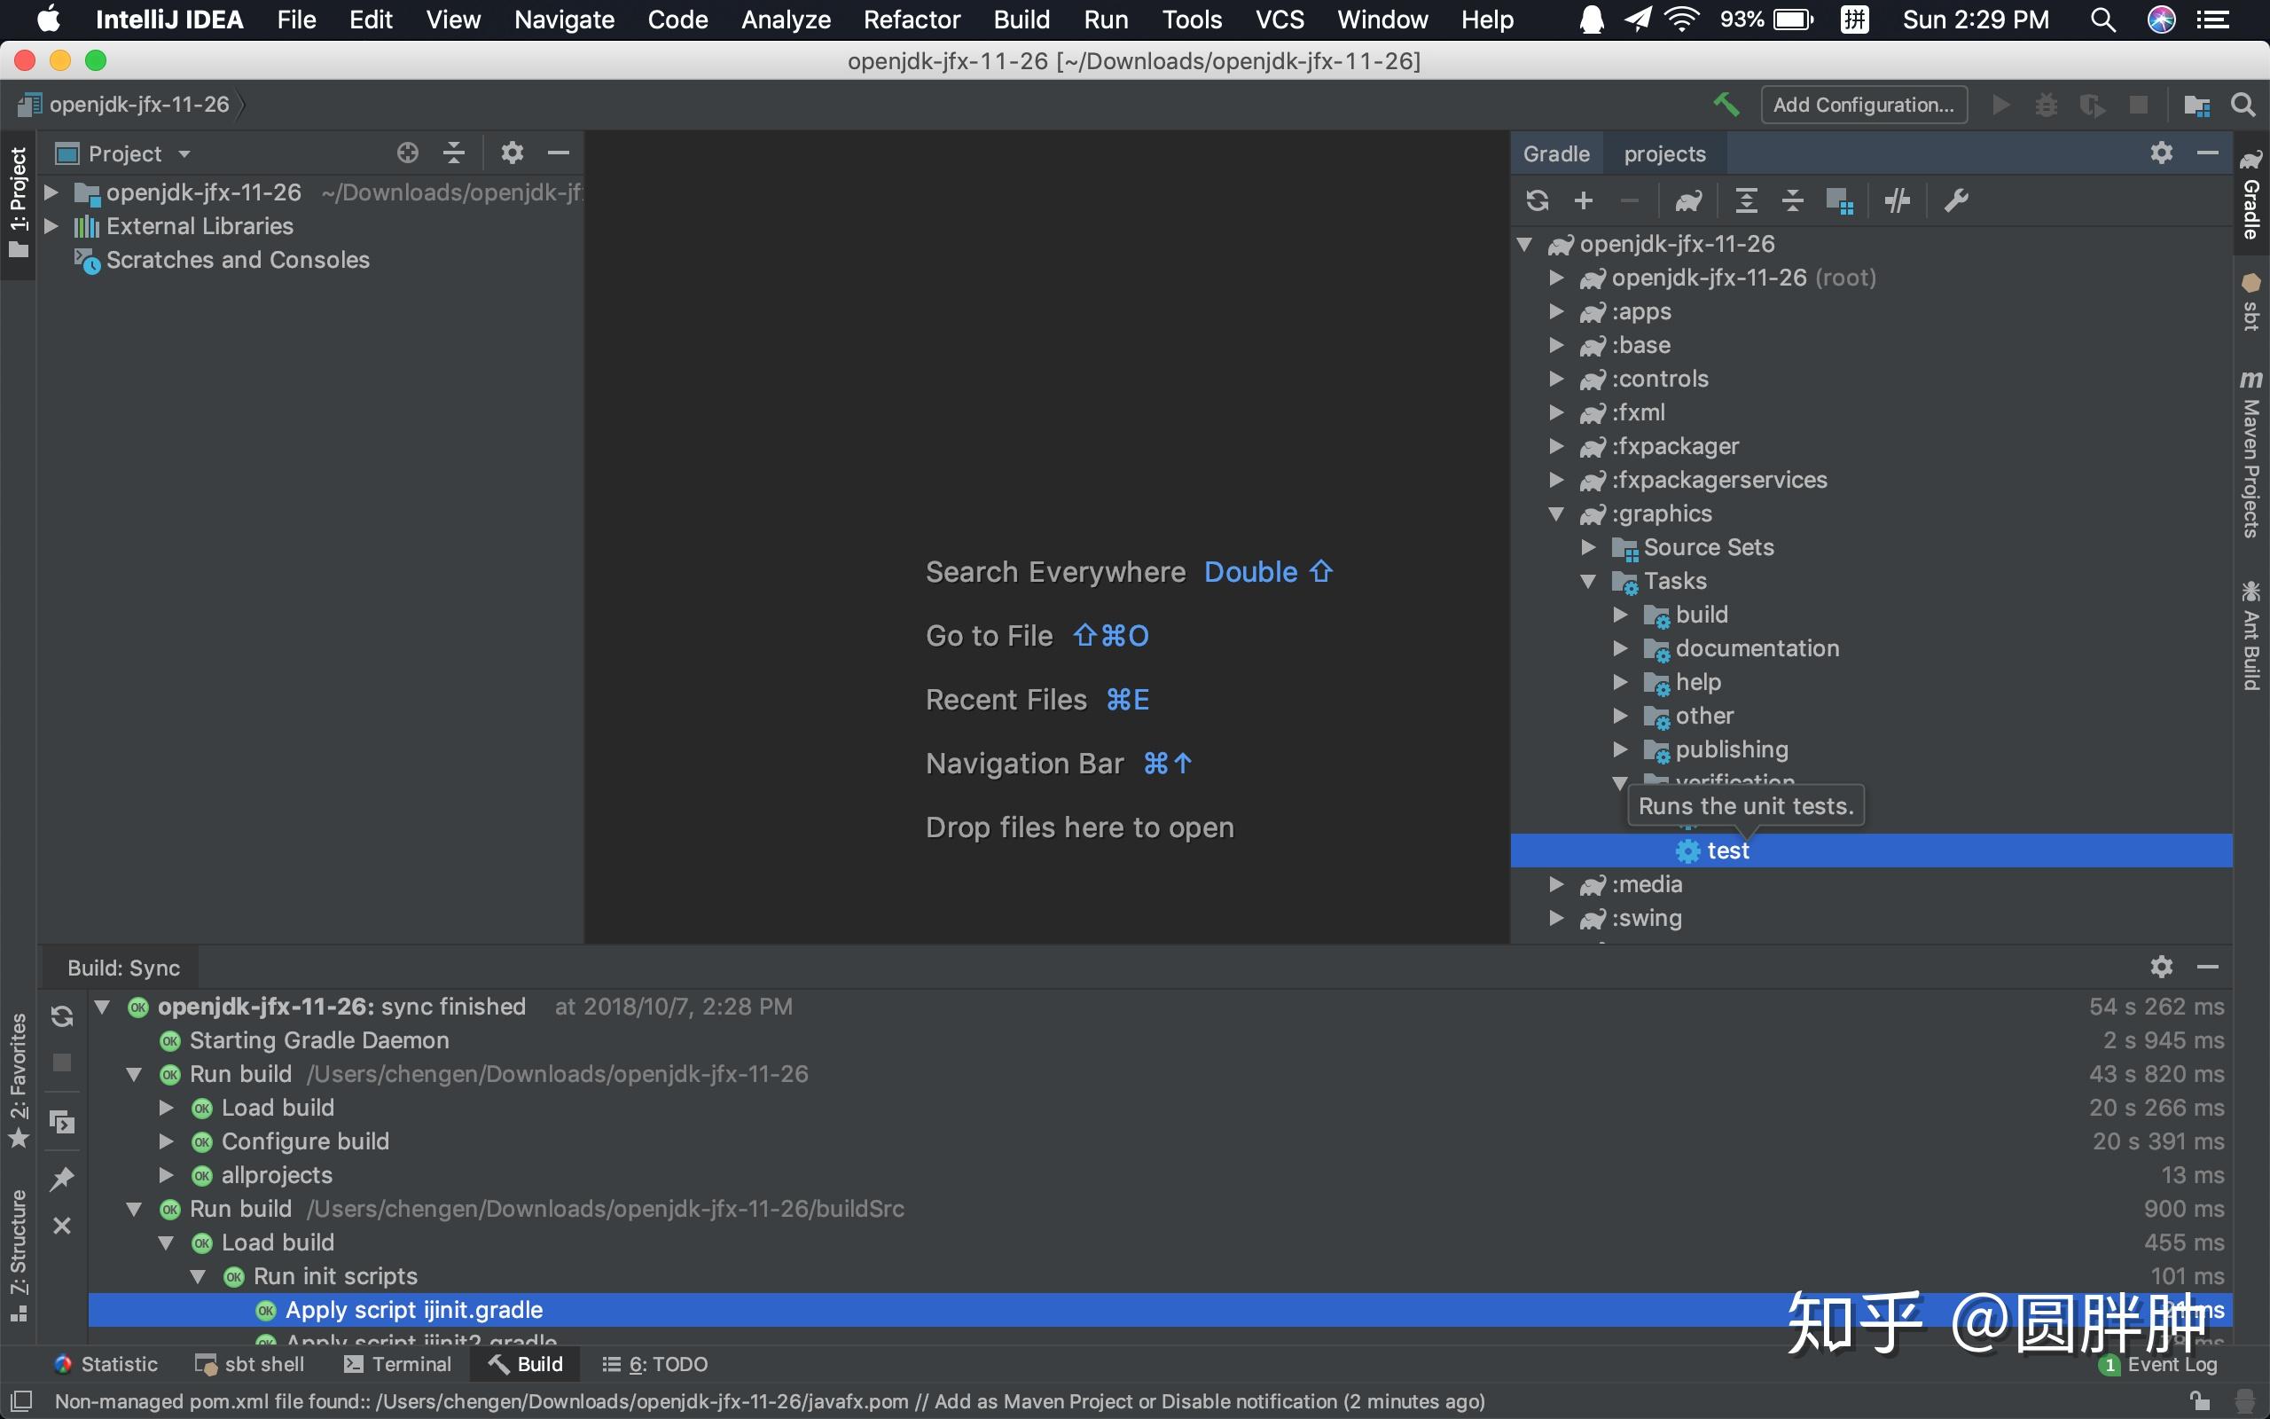The width and height of the screenshot is (2270, 1419).
Task: Select the :swing Gradle module
Action: click(x=1647, y=918)
